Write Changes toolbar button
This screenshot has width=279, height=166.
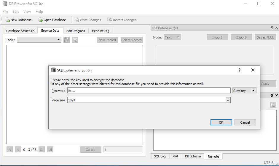click(x=87, y=20)
